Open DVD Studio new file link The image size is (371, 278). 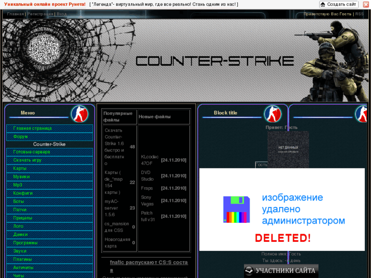(x=147, y=176)
